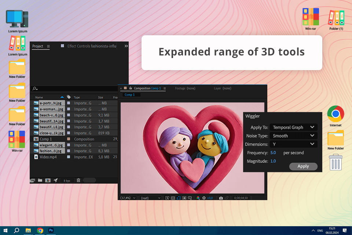352x235 pixels.
Task: Select Video.mp4 in project list
Action: pyautogui.click(x=48, y=157)
